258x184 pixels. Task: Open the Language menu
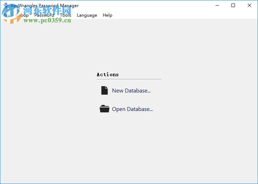click(87, 15)
